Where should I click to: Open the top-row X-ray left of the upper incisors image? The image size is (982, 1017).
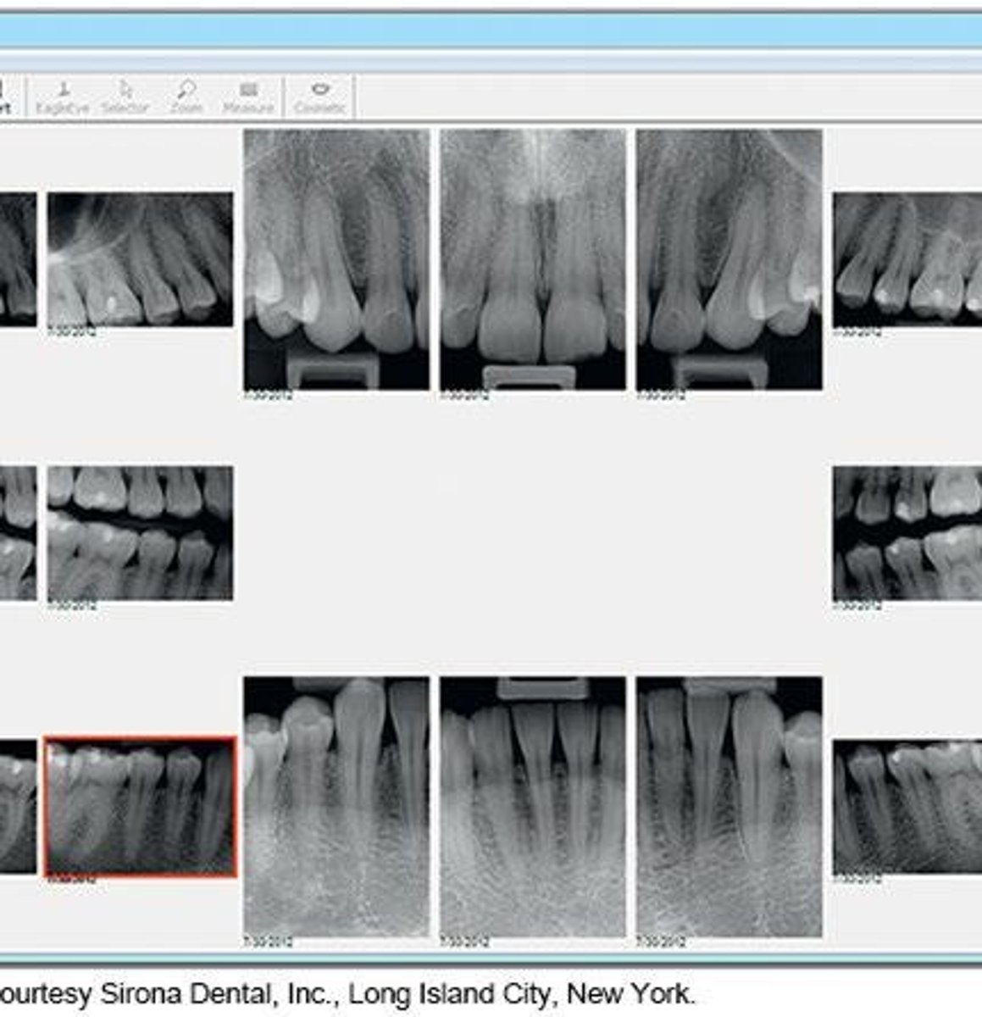336,259
